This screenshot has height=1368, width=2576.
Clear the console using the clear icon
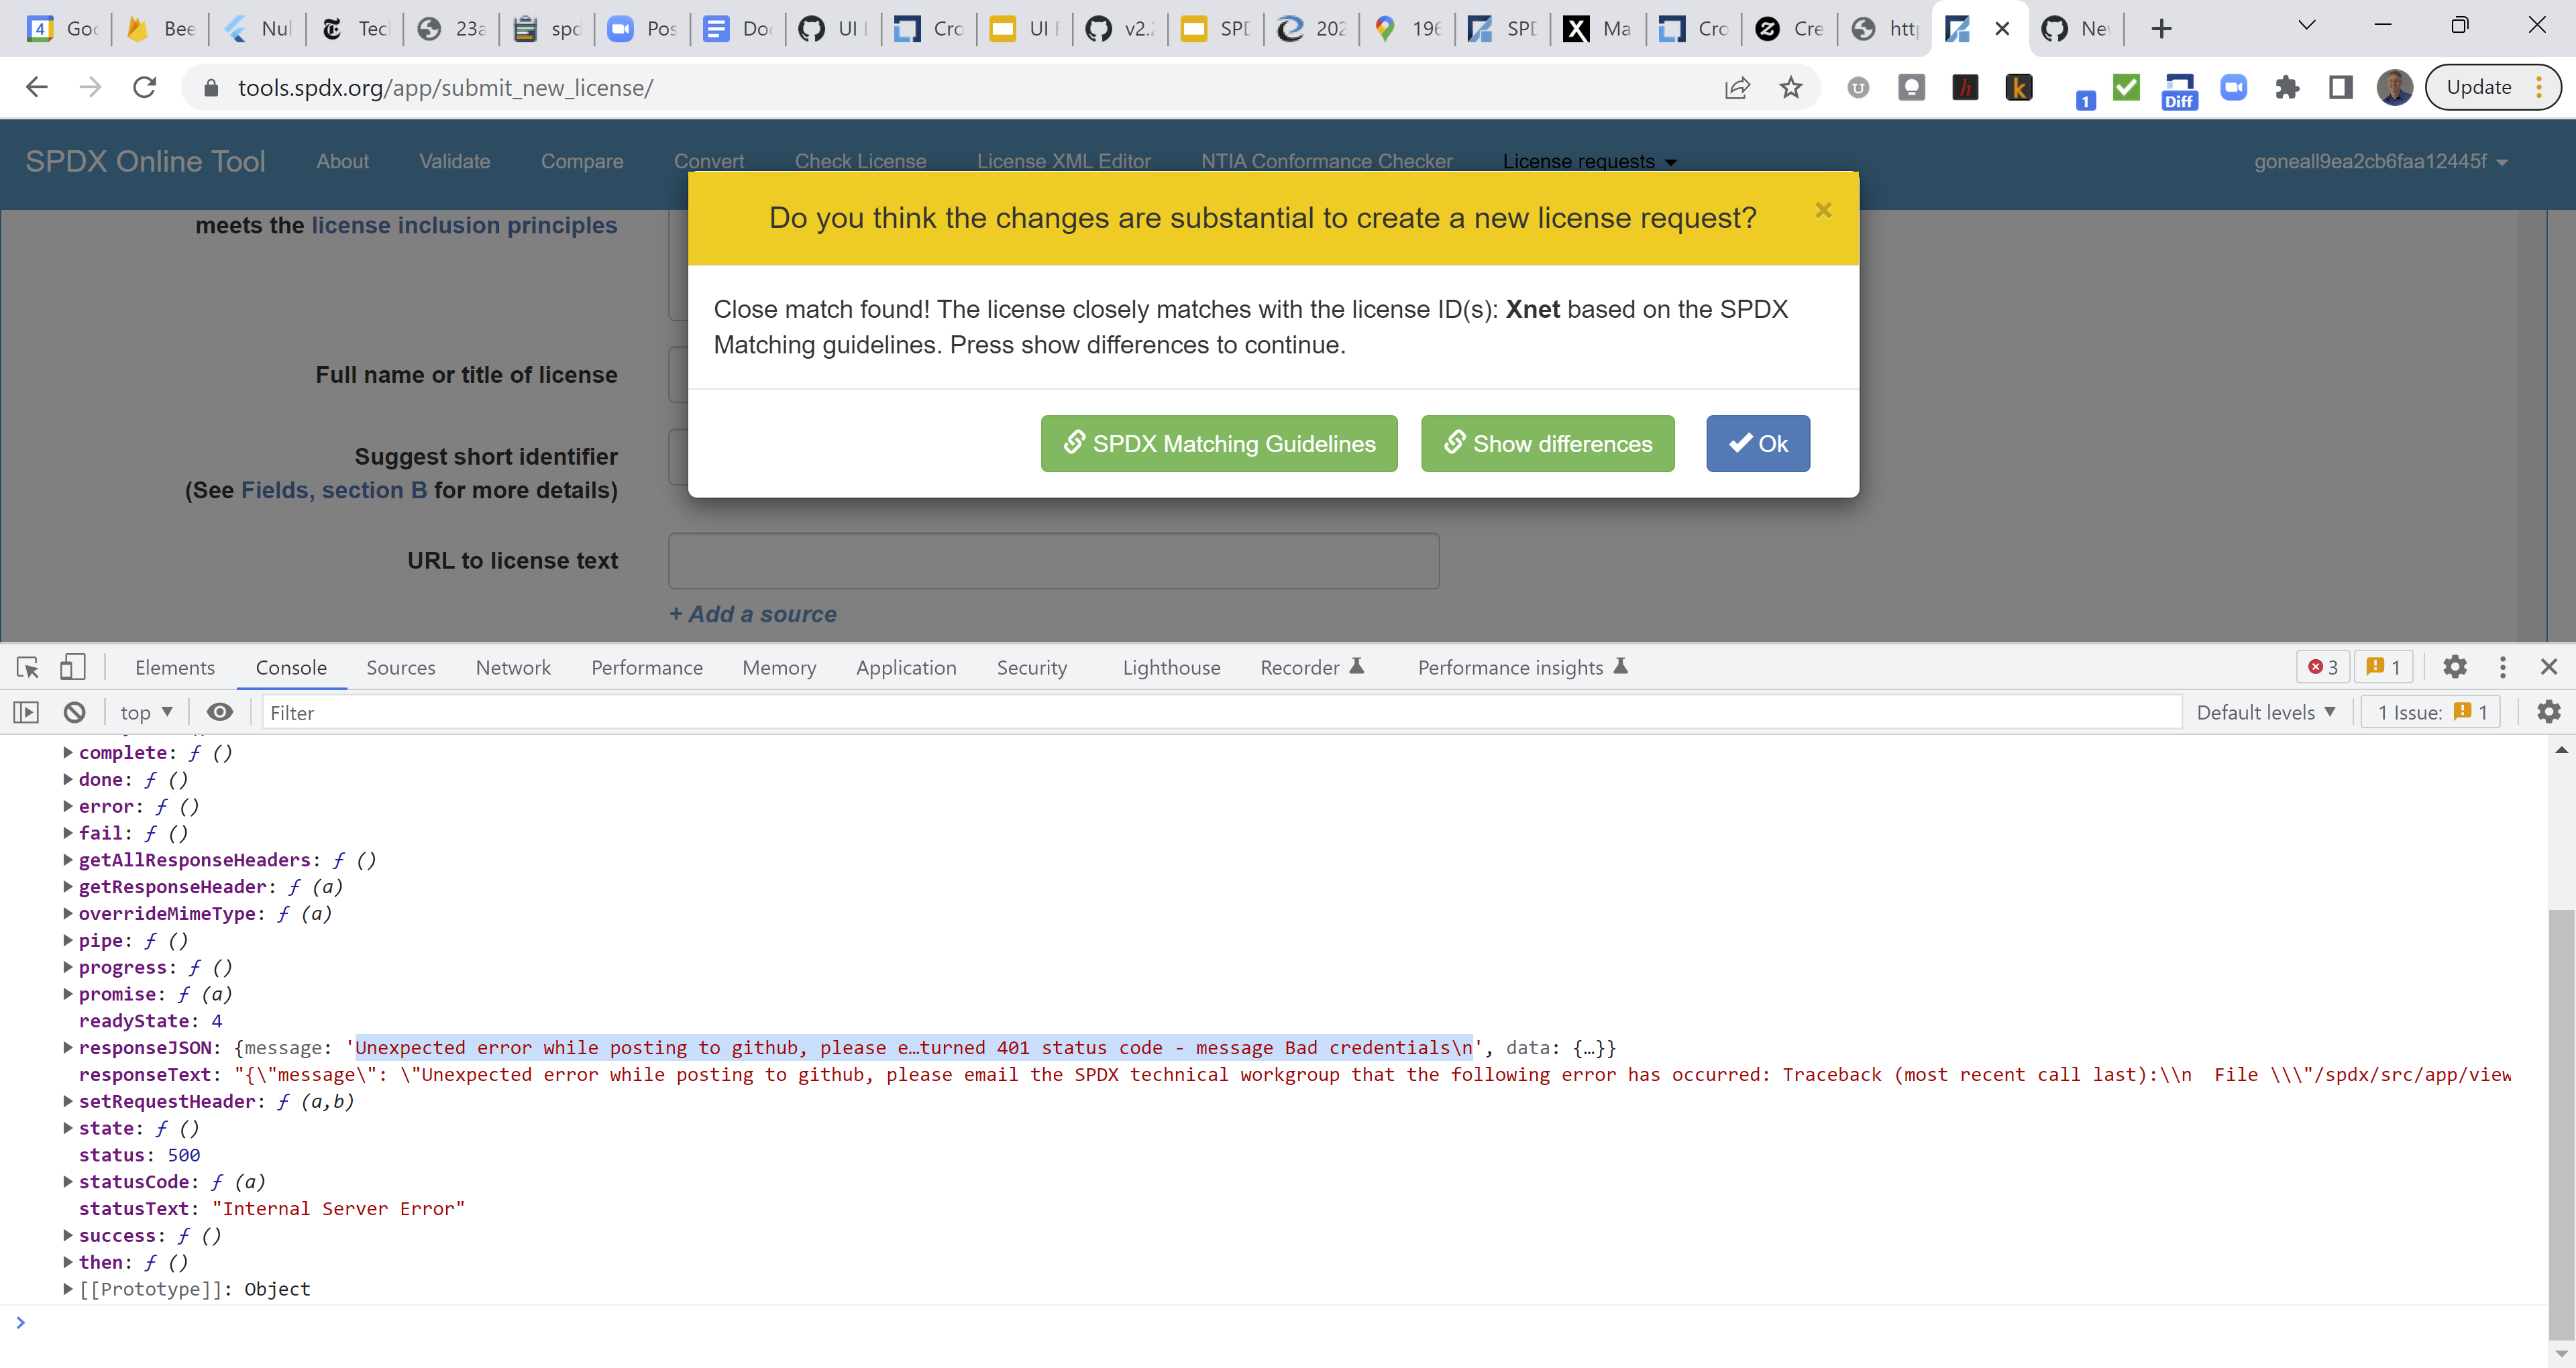pos(73,712)
